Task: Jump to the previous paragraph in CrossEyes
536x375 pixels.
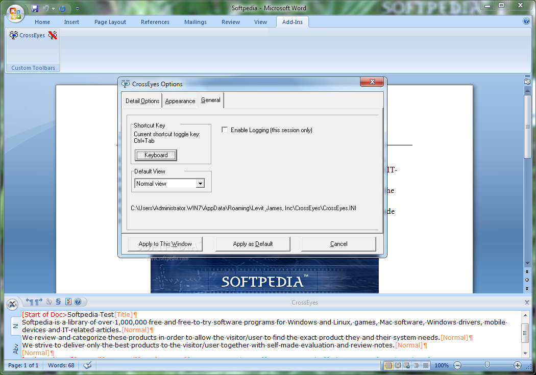Action: (x=30, y=302)
